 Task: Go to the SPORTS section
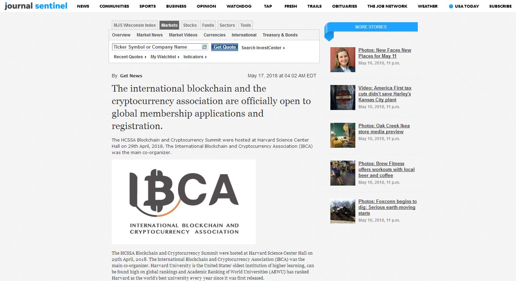[147, 6]
